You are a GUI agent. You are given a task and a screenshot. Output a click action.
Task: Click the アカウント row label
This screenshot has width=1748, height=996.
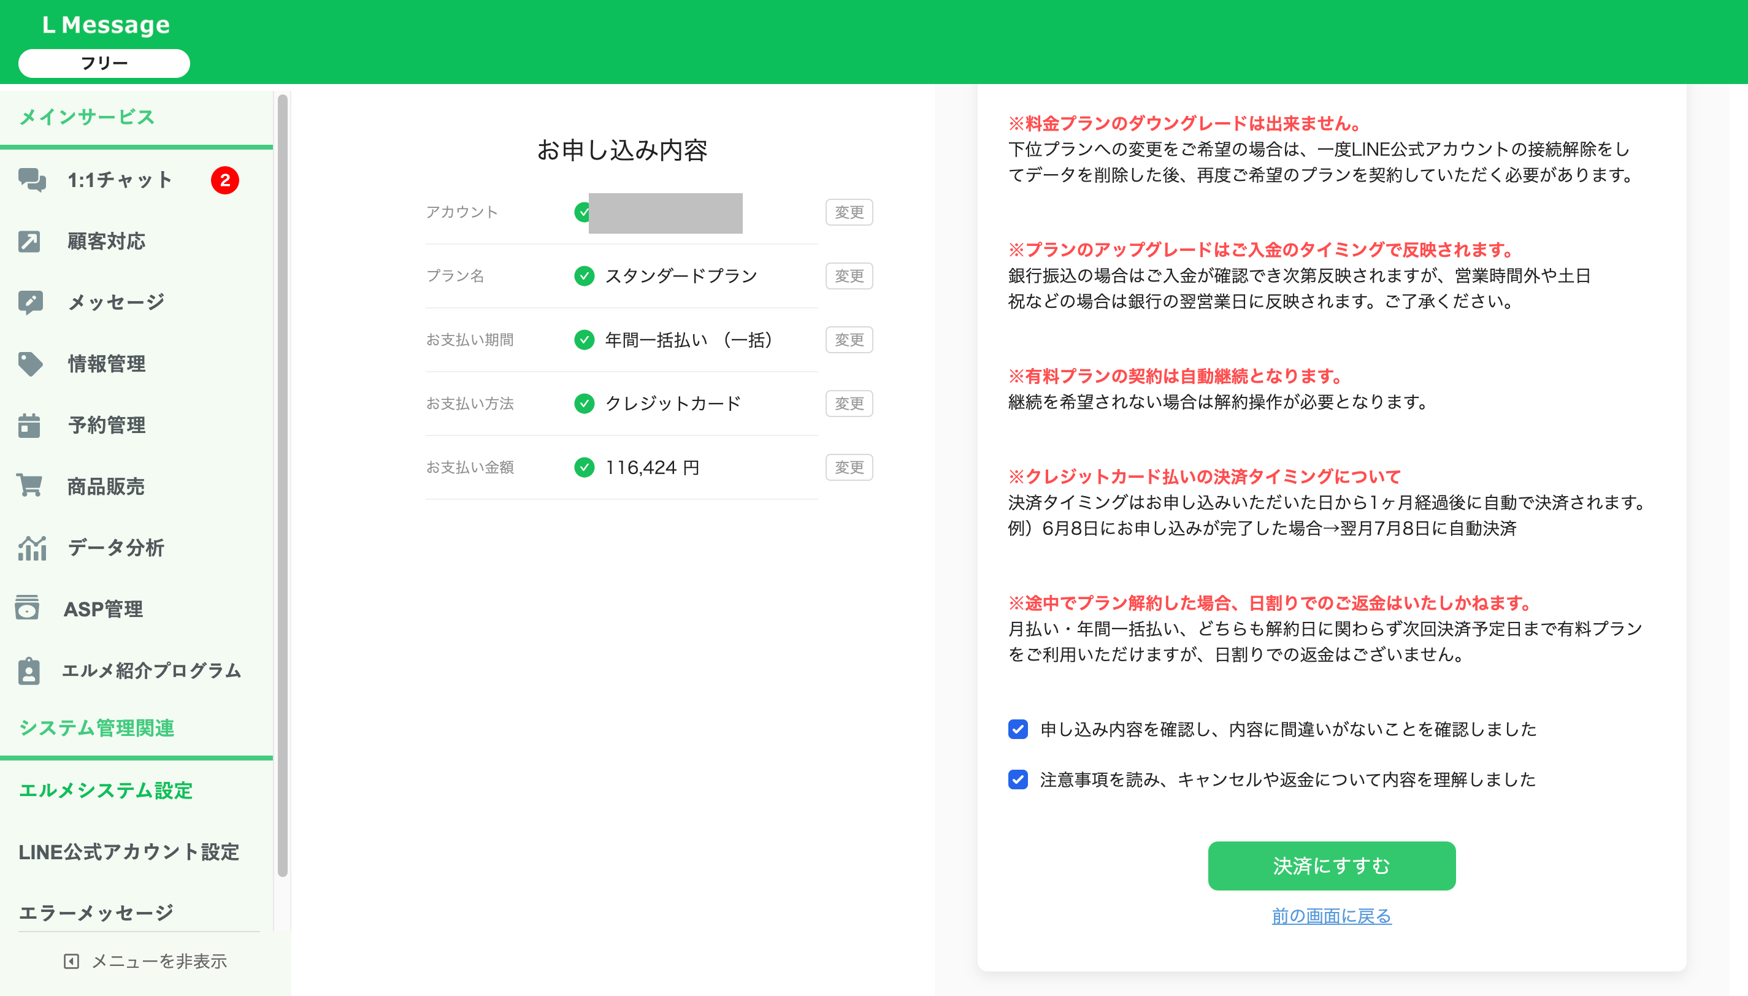(462, 212)
